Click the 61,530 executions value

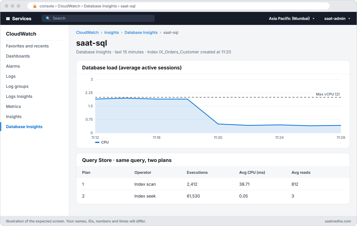(193, 196)
